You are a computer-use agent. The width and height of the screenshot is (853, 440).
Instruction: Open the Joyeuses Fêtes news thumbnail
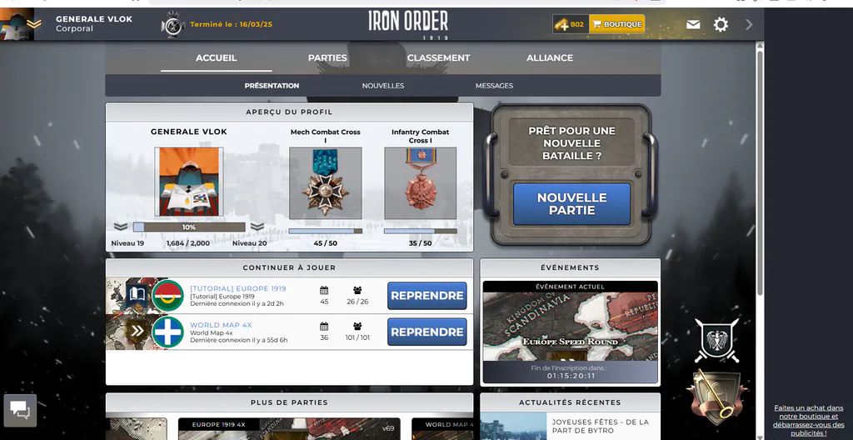point(513,426)
